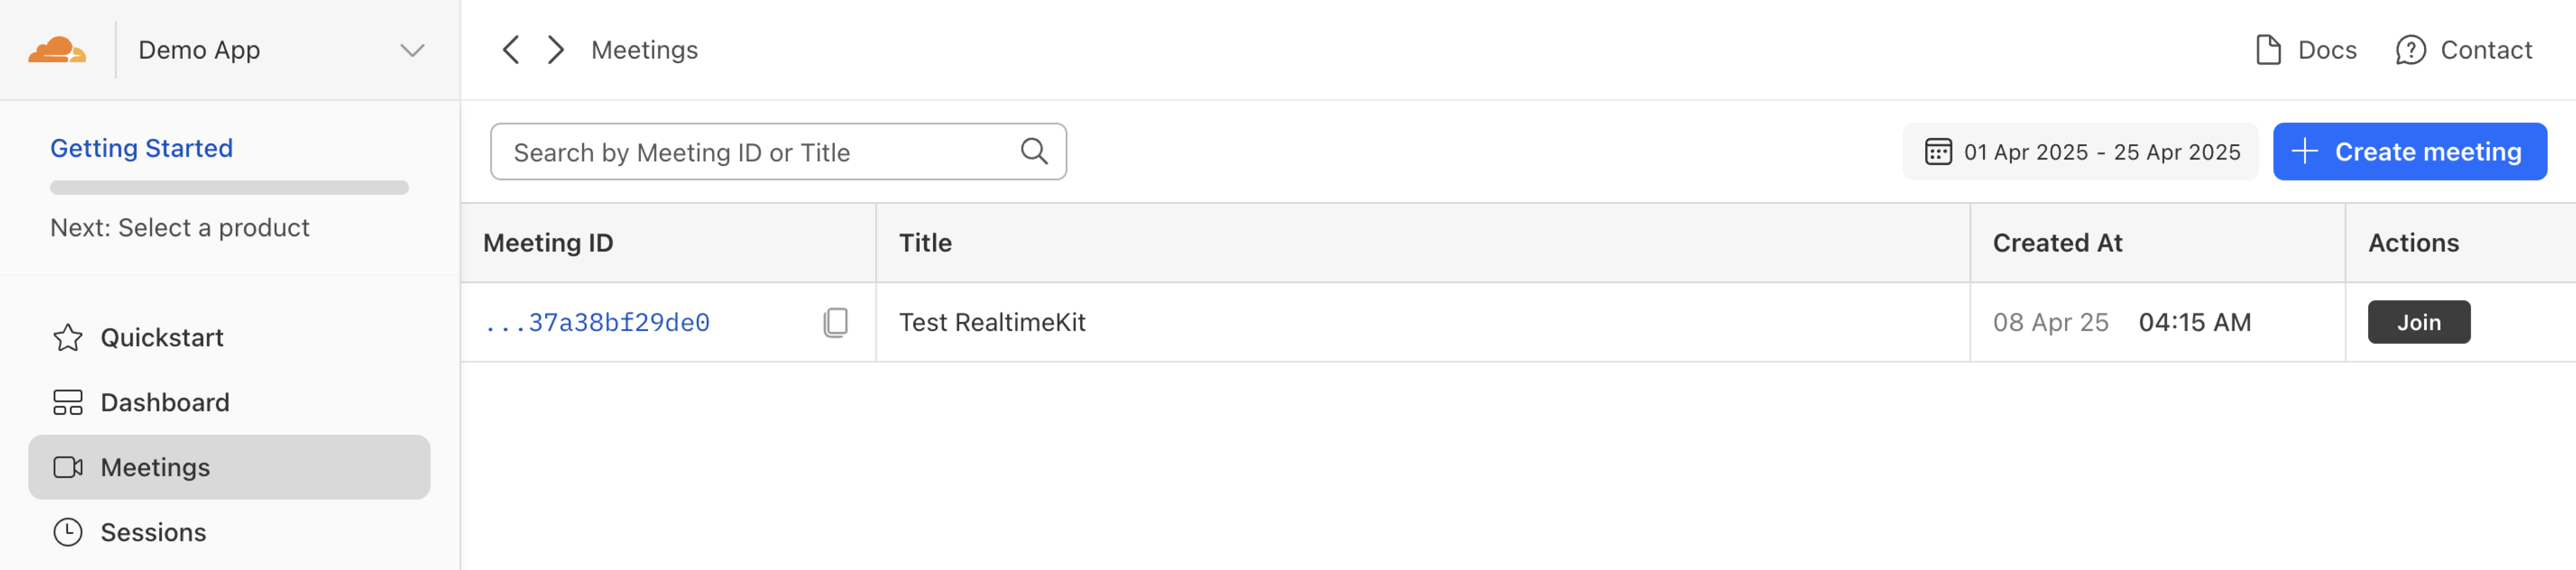Screen dimensions: 2576x570
Task: Open meeting ID ending 37a38bf29de0
Action: [598, 322]
